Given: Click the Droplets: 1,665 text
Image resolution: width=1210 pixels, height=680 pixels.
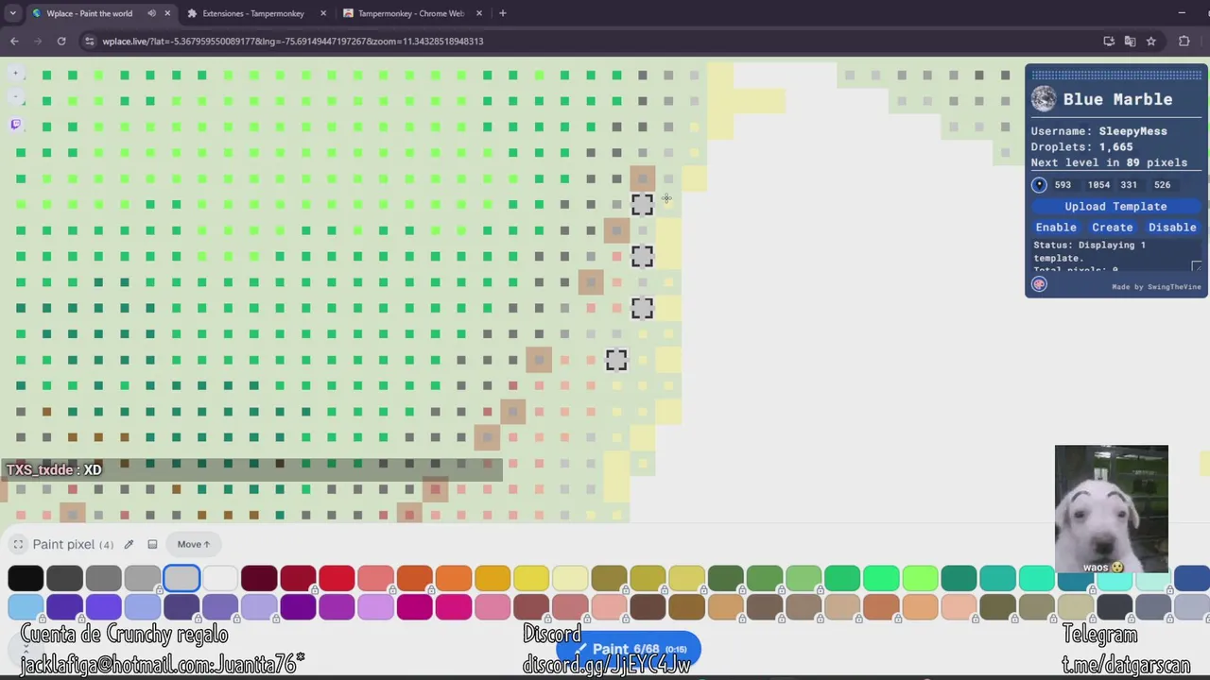Looking at the screenshot, I should [x=1081, y=146].
